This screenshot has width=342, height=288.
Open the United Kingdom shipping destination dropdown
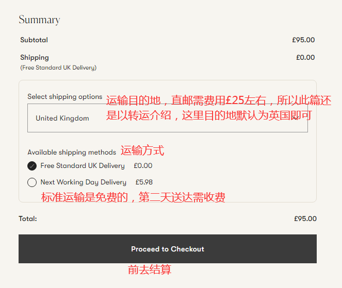(167, 118)
